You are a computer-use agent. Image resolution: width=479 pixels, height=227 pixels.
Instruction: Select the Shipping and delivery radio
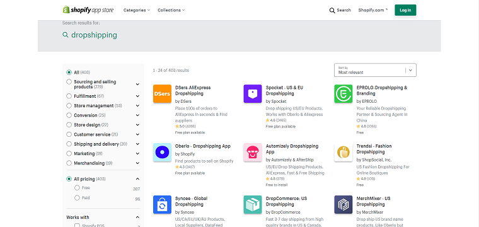point(69,144)
